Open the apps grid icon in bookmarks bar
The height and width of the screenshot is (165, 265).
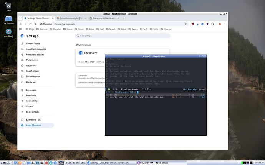pos(20,29)
